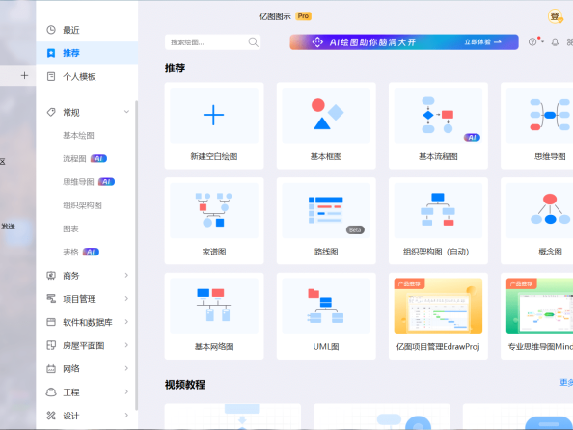Click the Pro badge by 亿图图示
The width and height of the screenshot is (573, 430).
(303, 16)
